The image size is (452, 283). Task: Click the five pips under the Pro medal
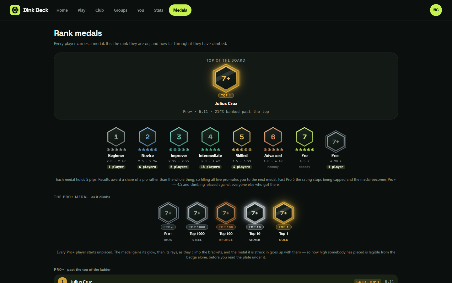click(304, 150)
